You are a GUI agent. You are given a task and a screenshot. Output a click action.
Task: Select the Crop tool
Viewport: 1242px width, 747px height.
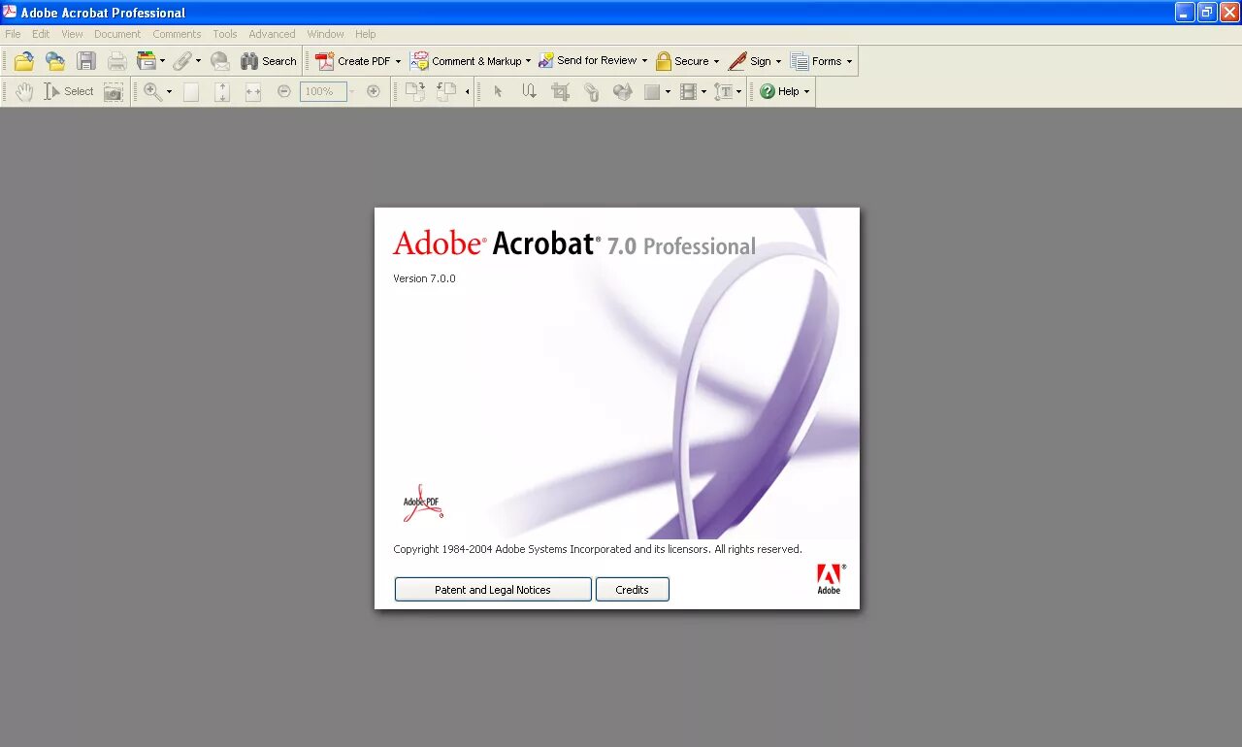click(x=560, y=91)
